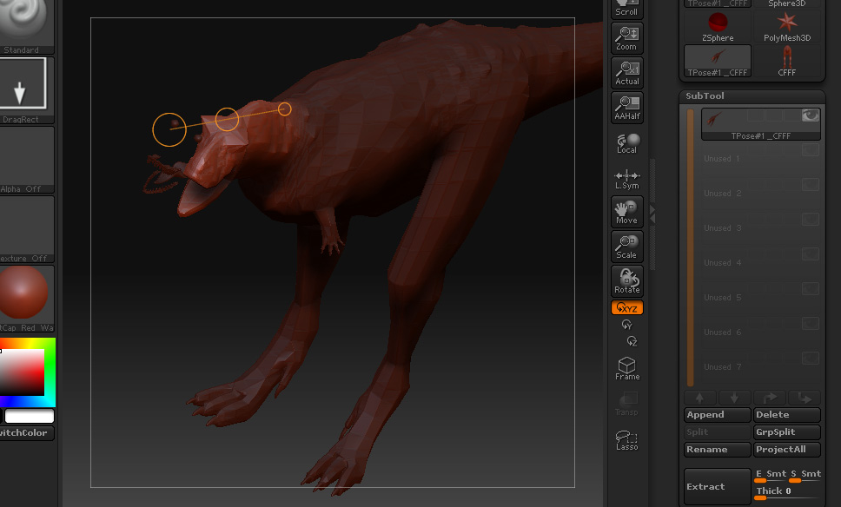Select the Rotate navigation tool
Image resolution: width=841 pixels, height=507 pixels.
pyautogui.click(x=626, y=281)
